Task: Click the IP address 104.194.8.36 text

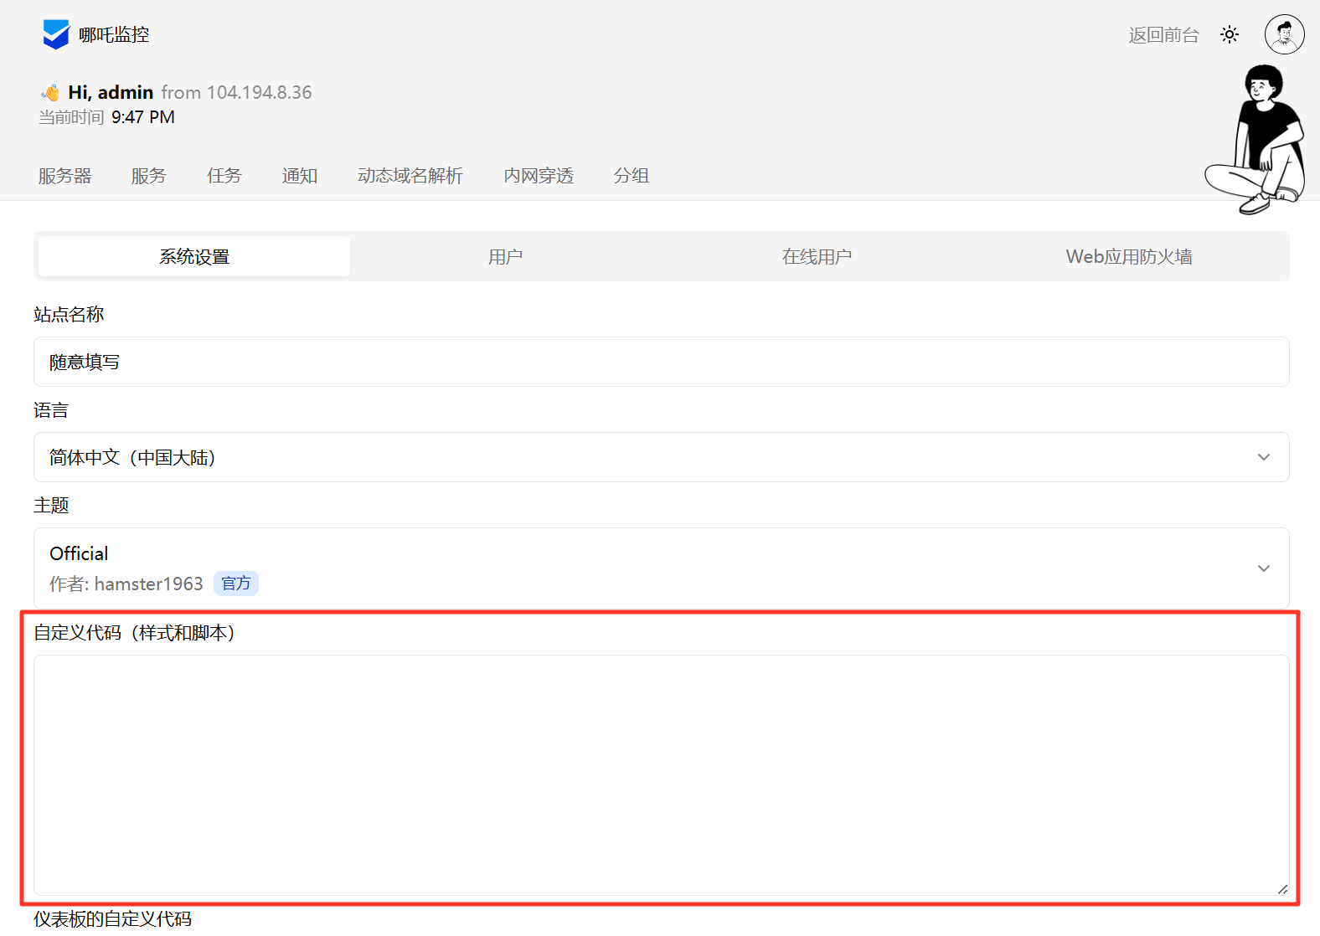Action: tap(259, 92)
